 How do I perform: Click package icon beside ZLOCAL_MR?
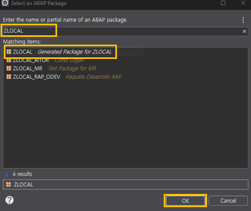coord(9,68)
